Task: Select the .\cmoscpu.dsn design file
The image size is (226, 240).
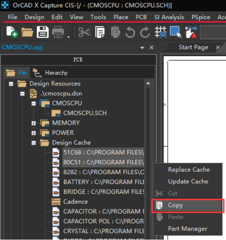Action: 61,94
